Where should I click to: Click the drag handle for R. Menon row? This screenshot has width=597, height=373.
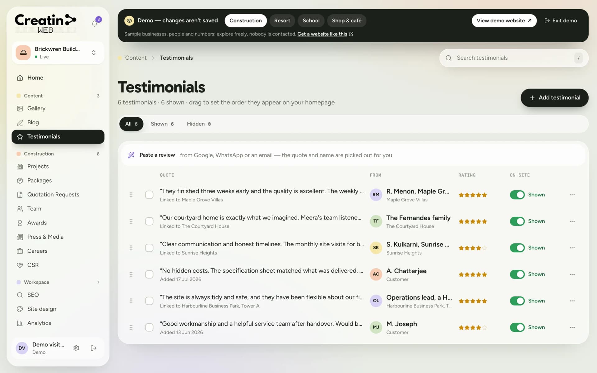pos(131,195)
